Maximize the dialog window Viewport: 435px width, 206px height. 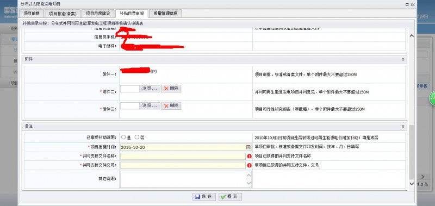(407, 4)
